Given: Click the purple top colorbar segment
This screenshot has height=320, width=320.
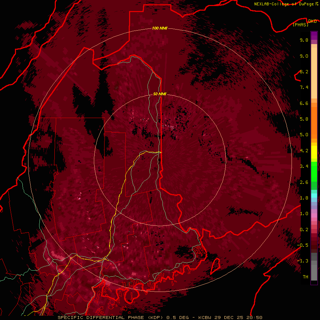Looking at the screenshot, I should pos(314,36).
